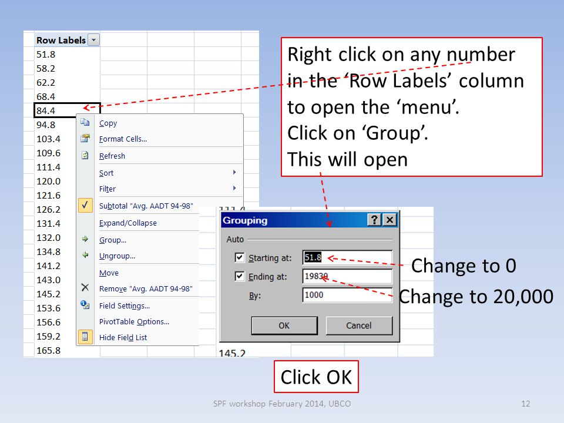Viewport: 564px width, 423px height.
Task: Expand the Sort submenu arrow
Action: [x=234, y=172]
